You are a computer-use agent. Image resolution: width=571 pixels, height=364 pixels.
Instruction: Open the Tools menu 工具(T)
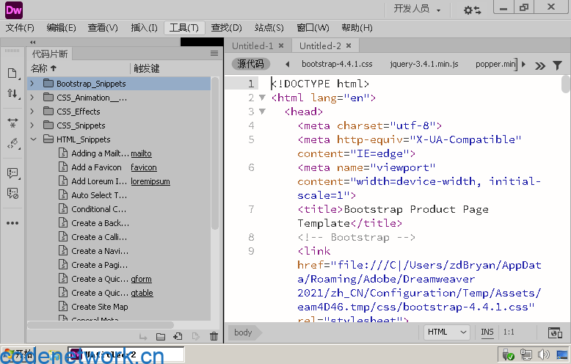[x=184, y=28]
